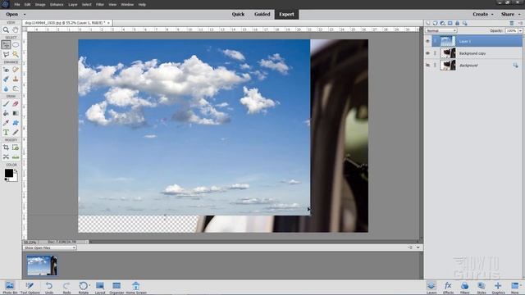Toggle link icon on Background layer

(x=435, y=66)
